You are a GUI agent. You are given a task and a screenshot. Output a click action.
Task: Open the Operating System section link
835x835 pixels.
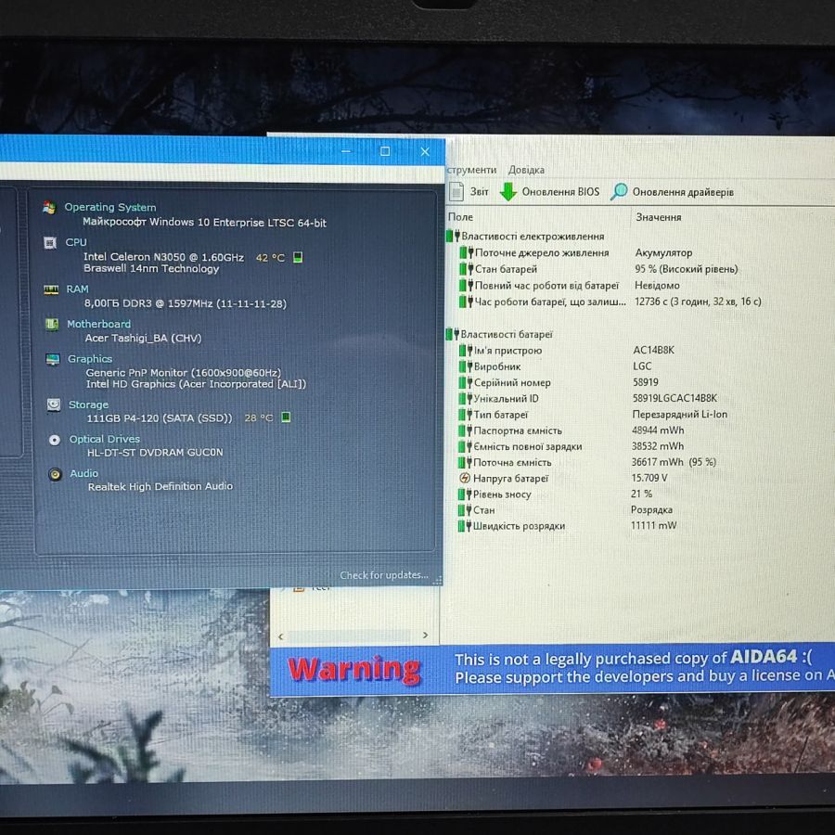110,207
